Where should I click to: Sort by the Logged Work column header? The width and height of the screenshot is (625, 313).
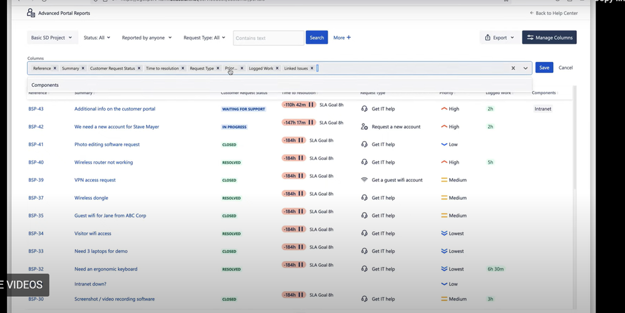point(498,93)
